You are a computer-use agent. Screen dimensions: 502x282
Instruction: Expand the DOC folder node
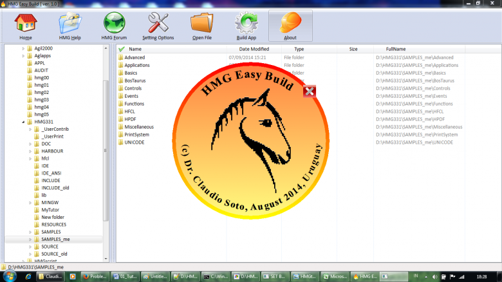30,144
